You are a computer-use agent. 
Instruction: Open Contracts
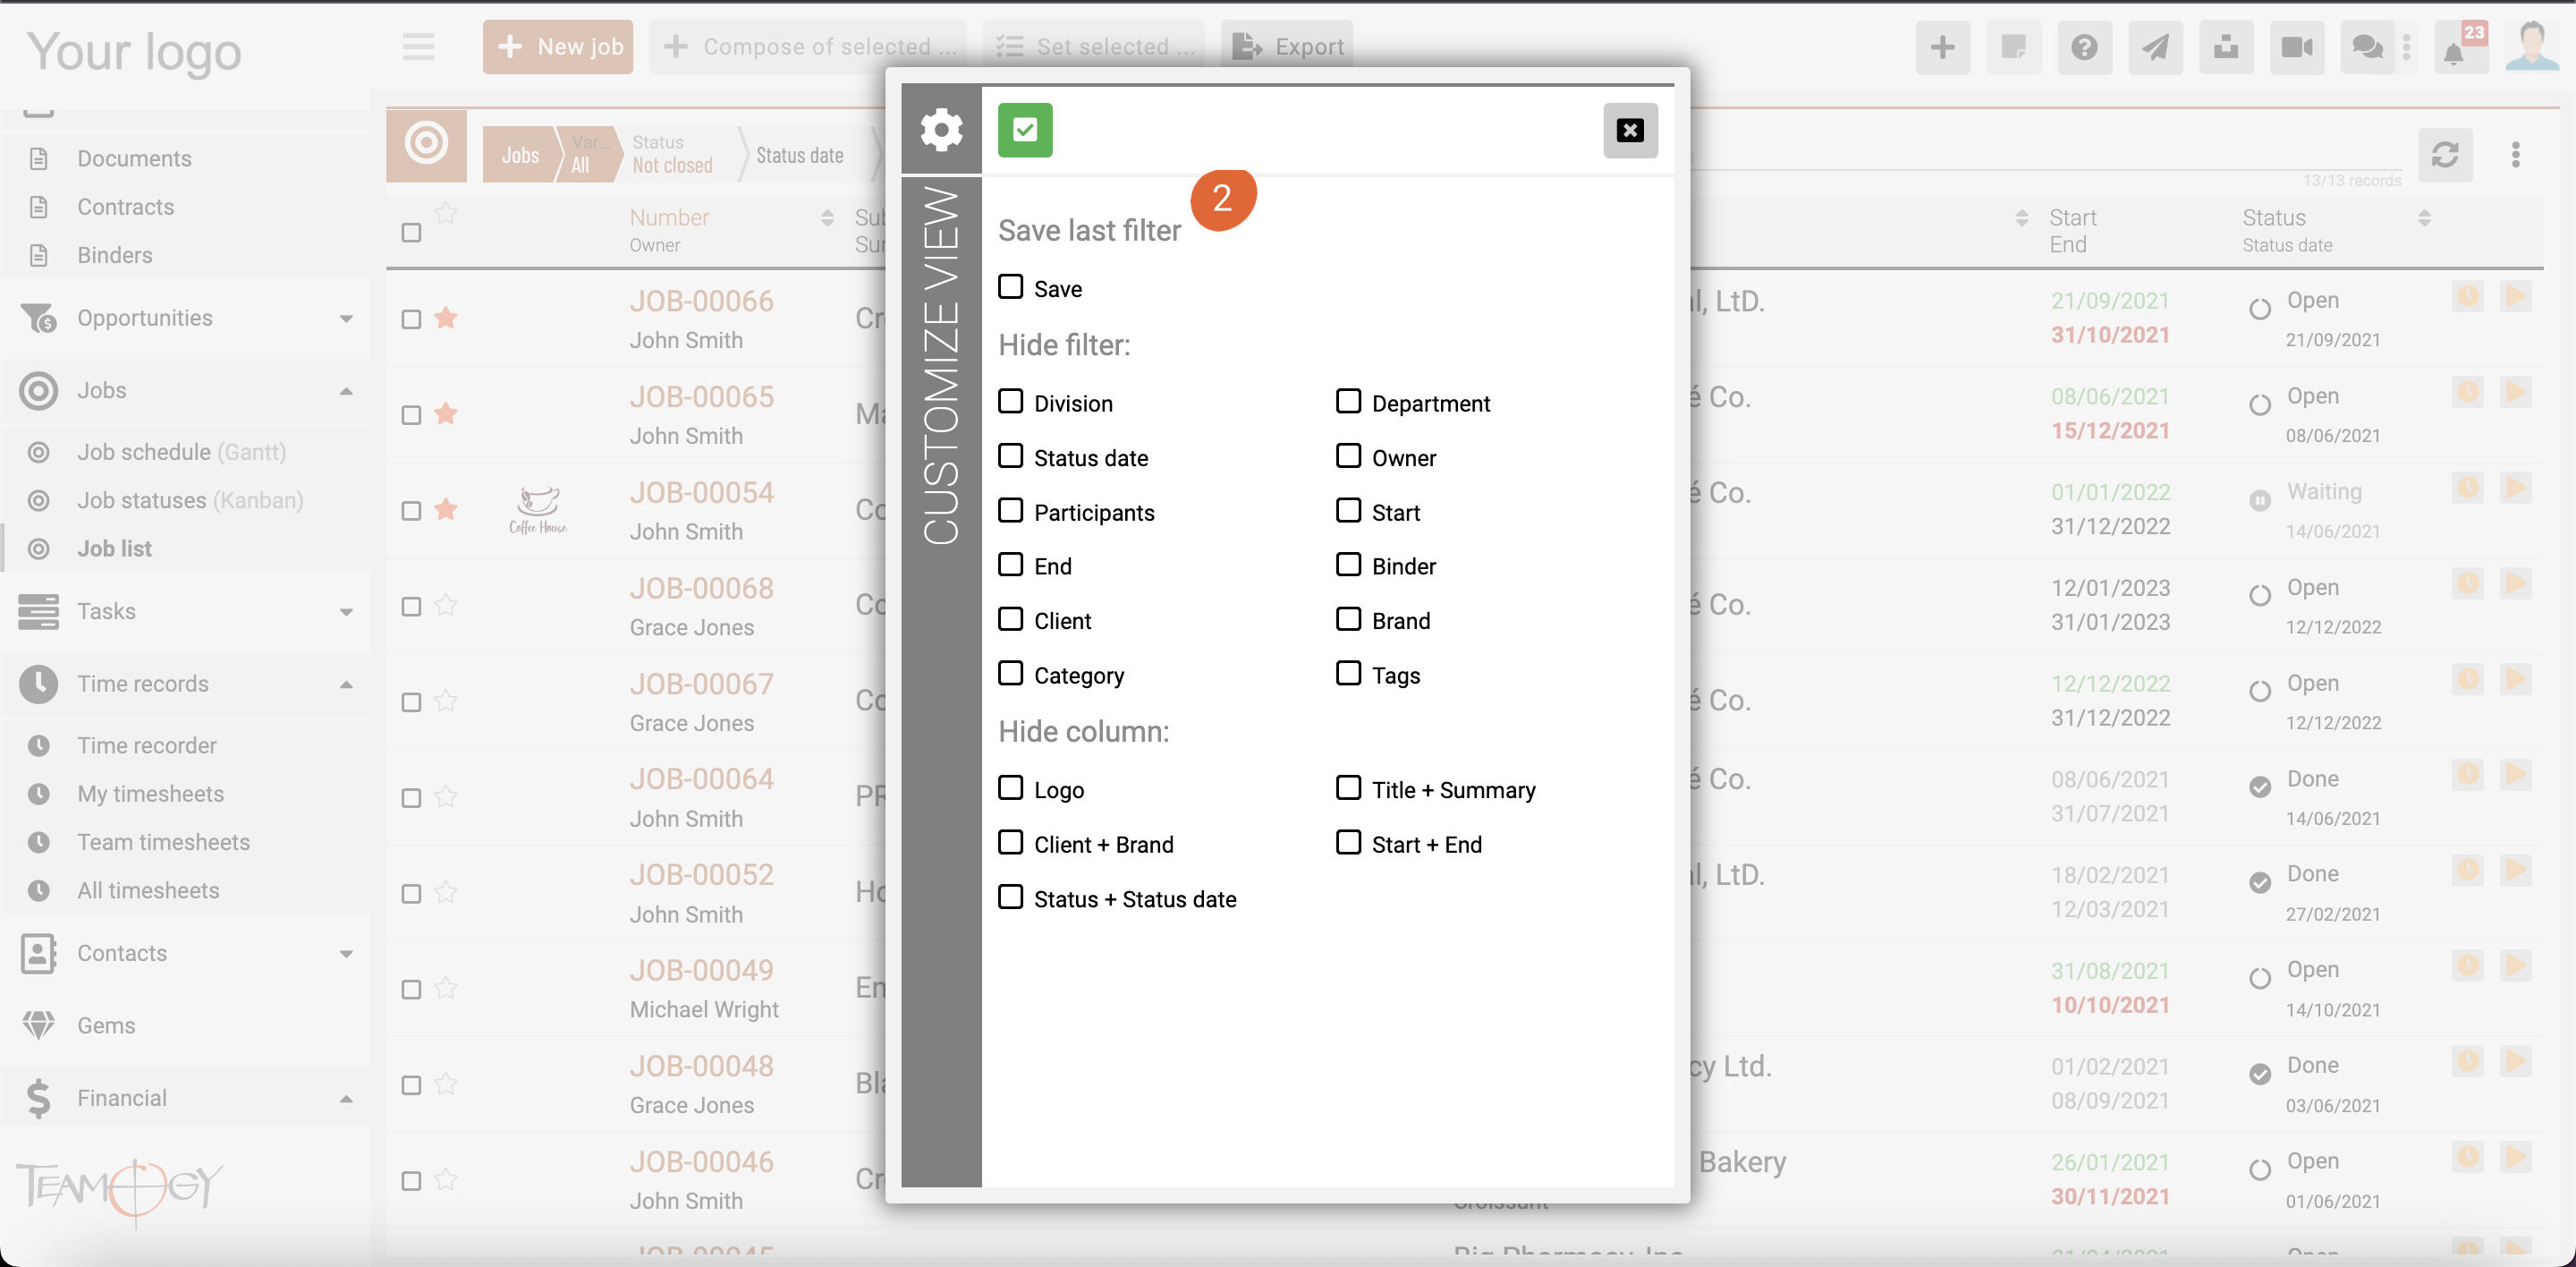point(126,207)
